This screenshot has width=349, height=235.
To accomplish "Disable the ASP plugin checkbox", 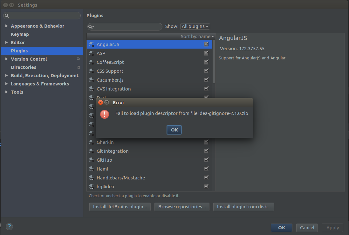I will [x=206, y=53].
